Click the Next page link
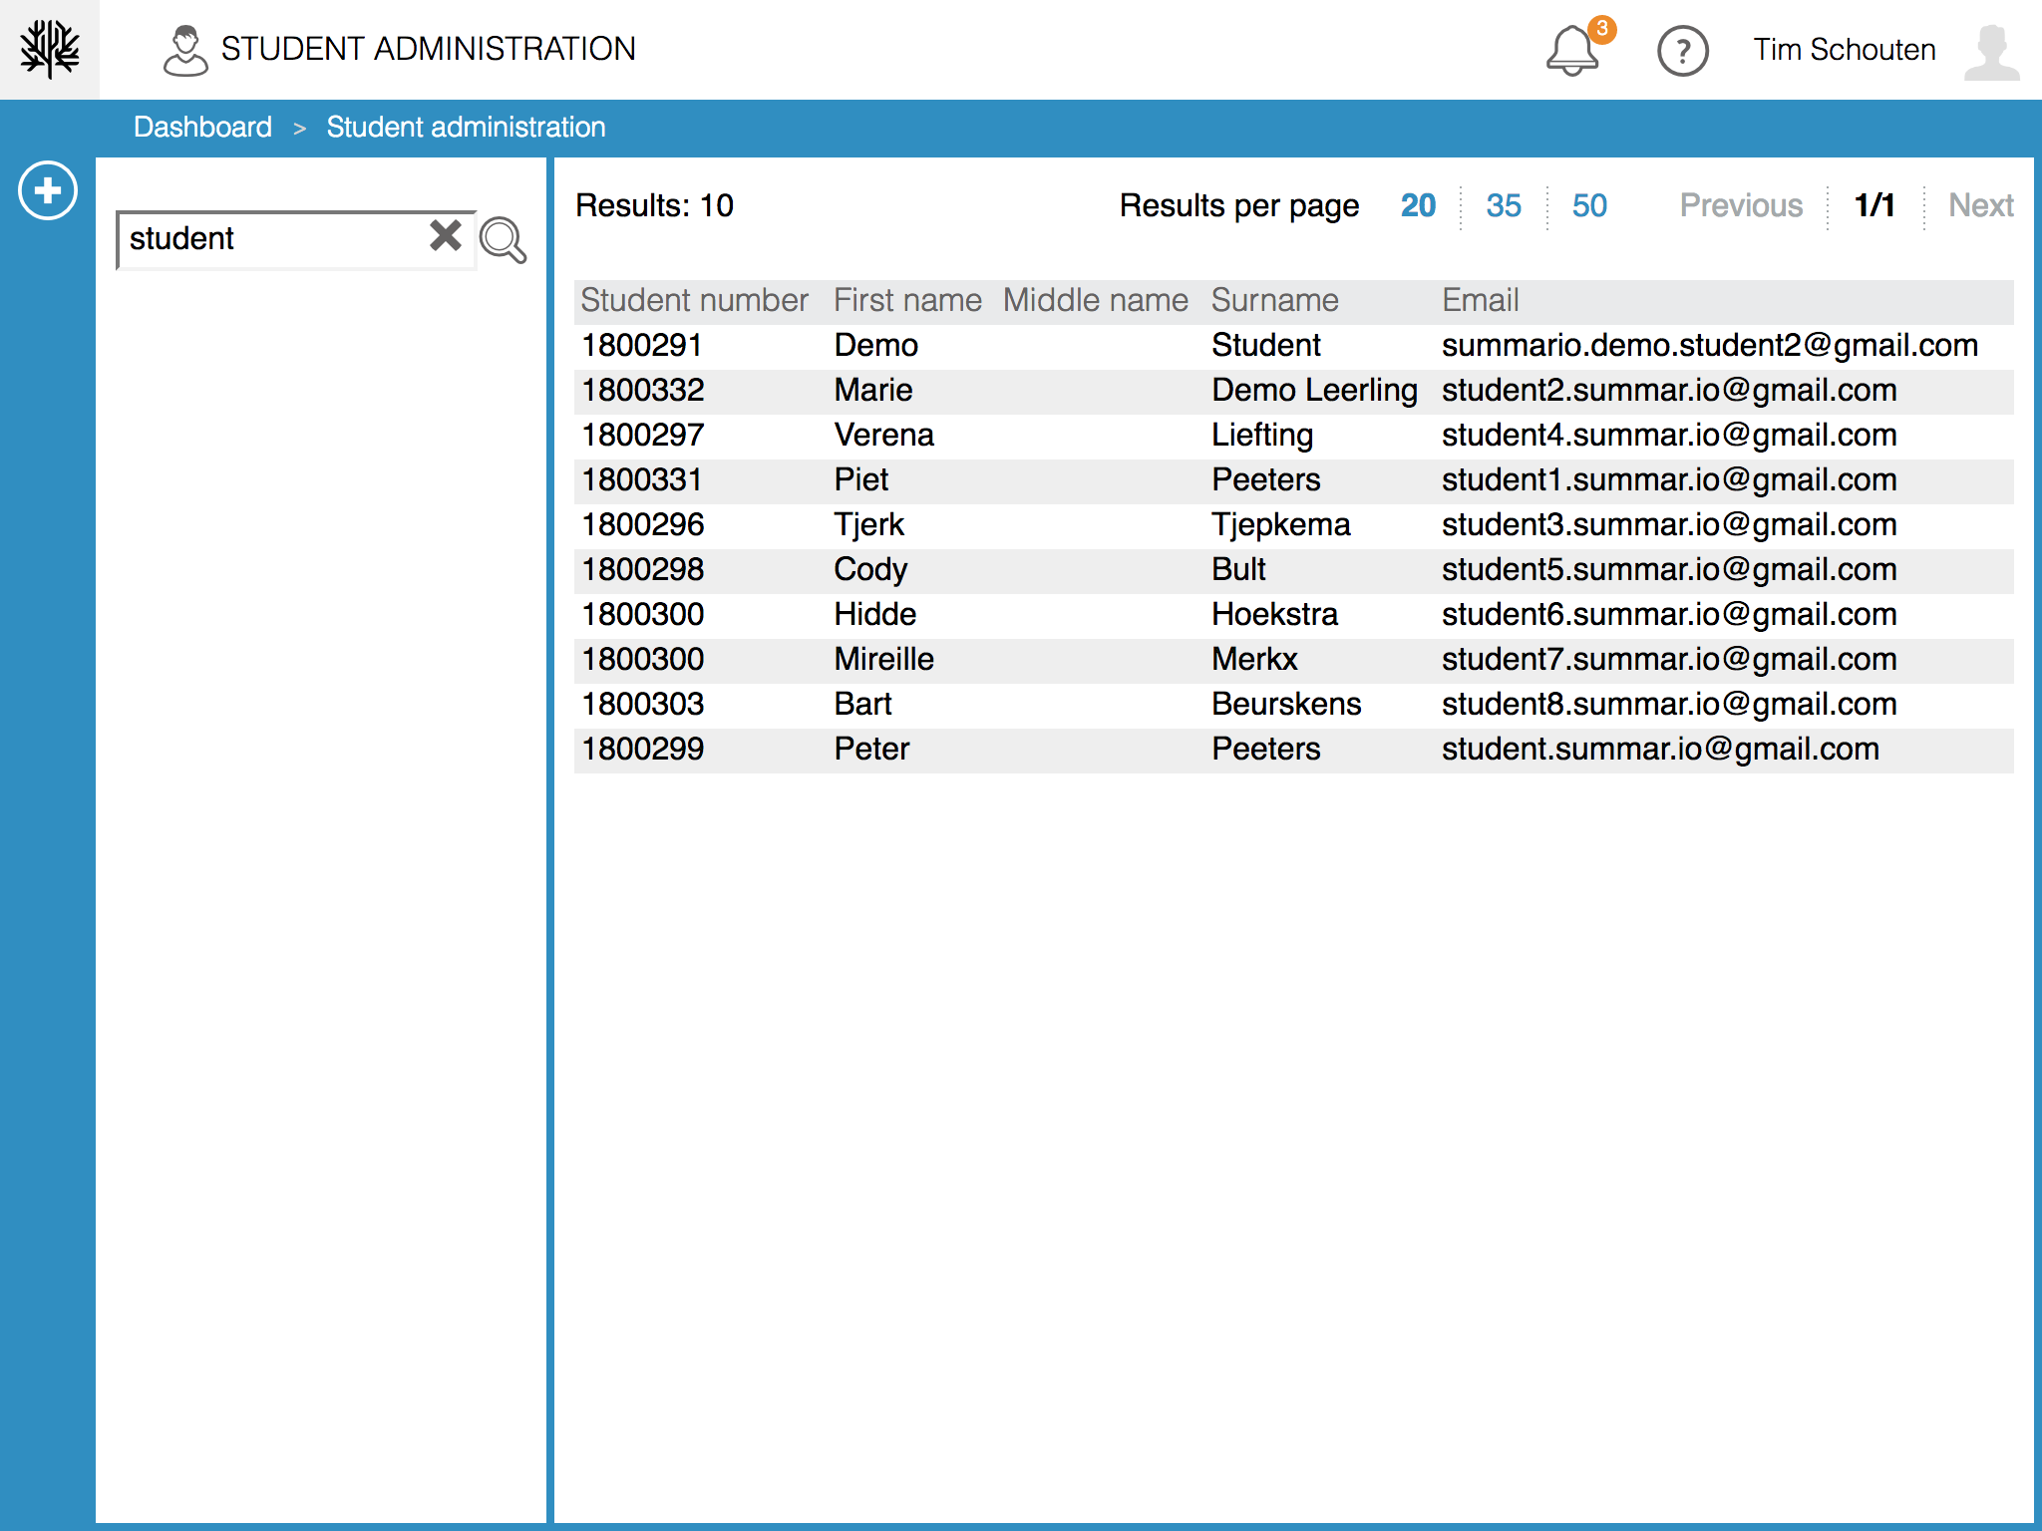 click(1980, 205)
